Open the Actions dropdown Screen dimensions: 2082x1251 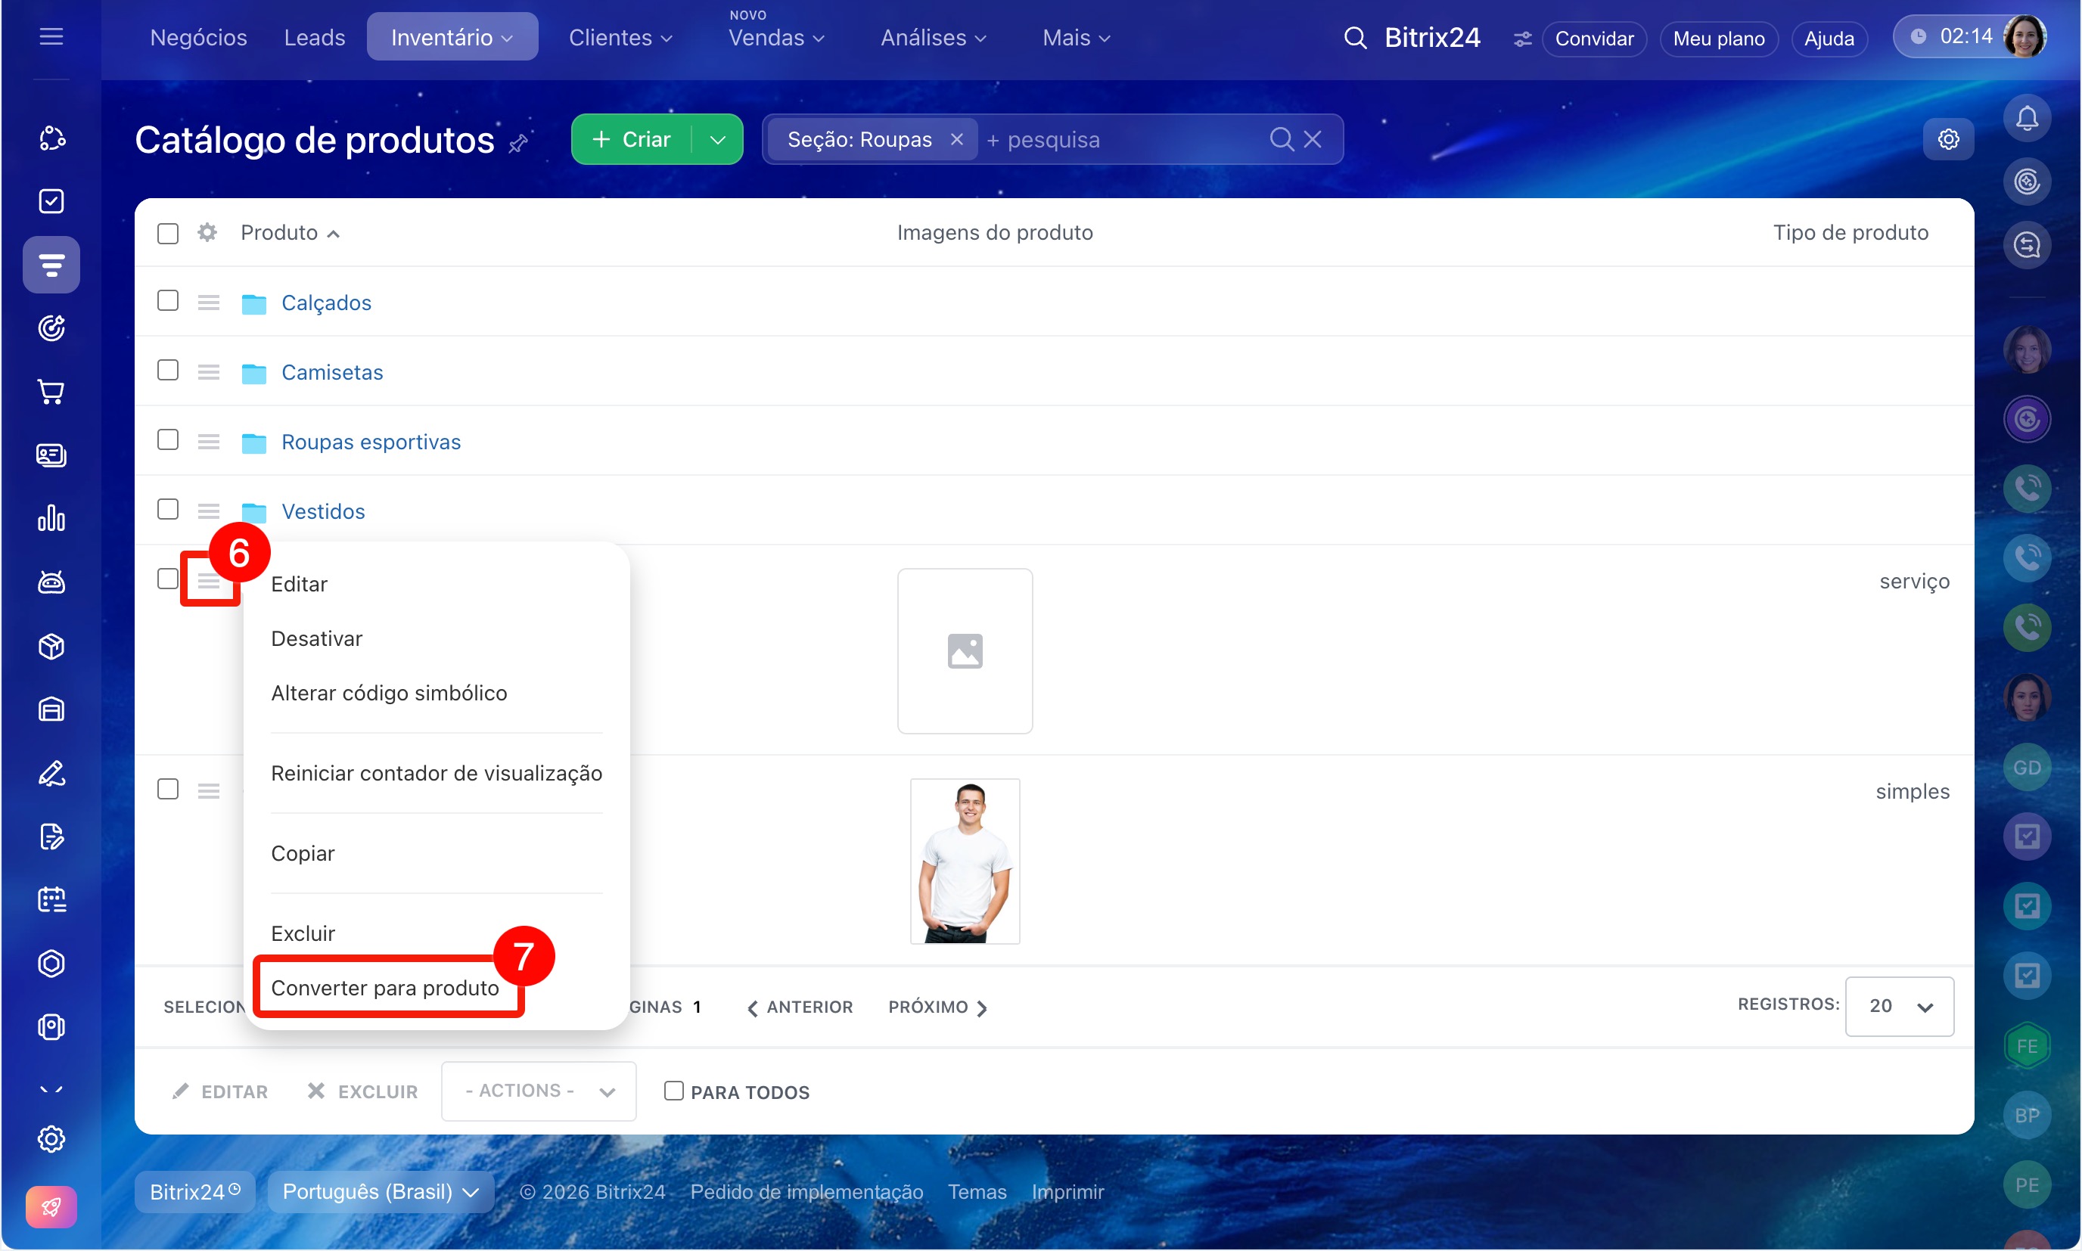click(538, 1091)
